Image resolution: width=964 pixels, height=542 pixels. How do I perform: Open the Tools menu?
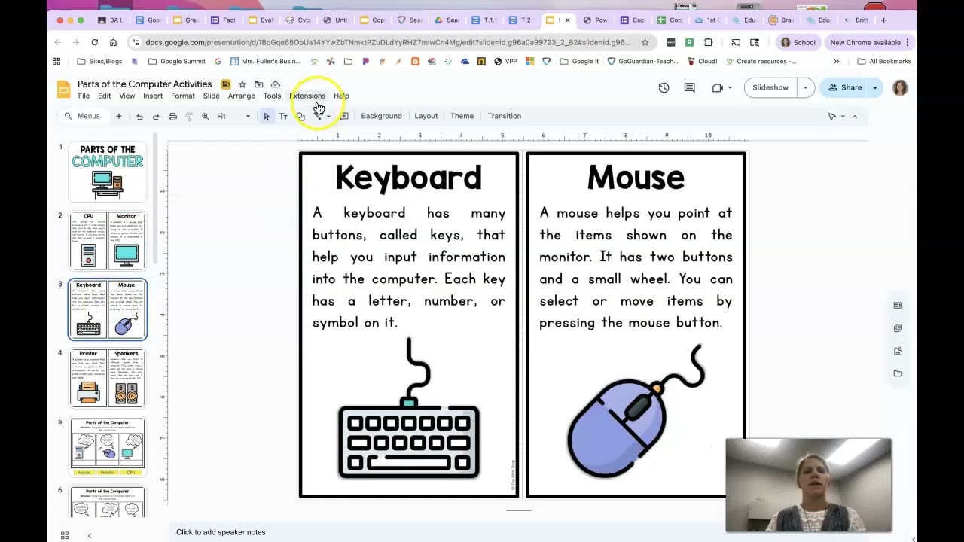(x=272, y=96)
